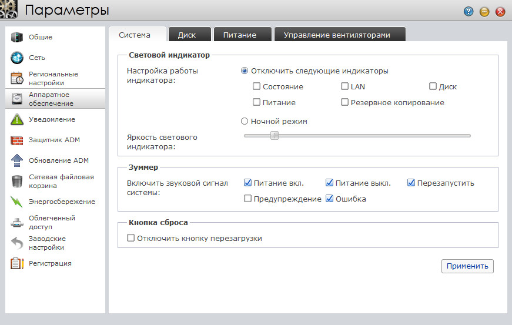Open Региональные настройки calendar icon
This screenshot has width=512, height=325.
(17, 78)
